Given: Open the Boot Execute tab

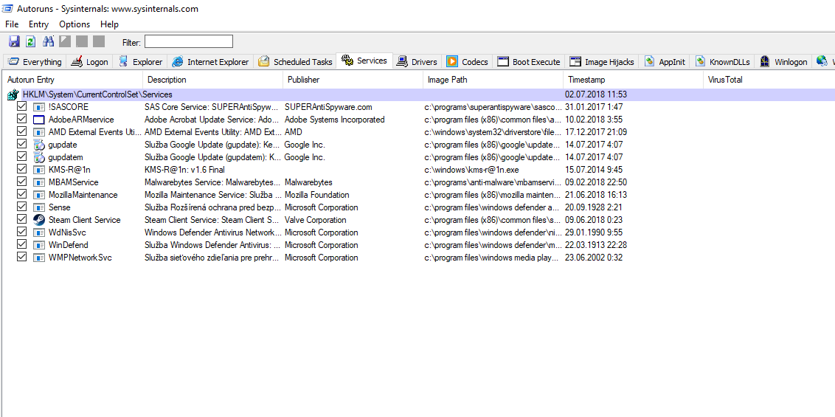Looking at the screenshot, I should [x=528, y=62].
